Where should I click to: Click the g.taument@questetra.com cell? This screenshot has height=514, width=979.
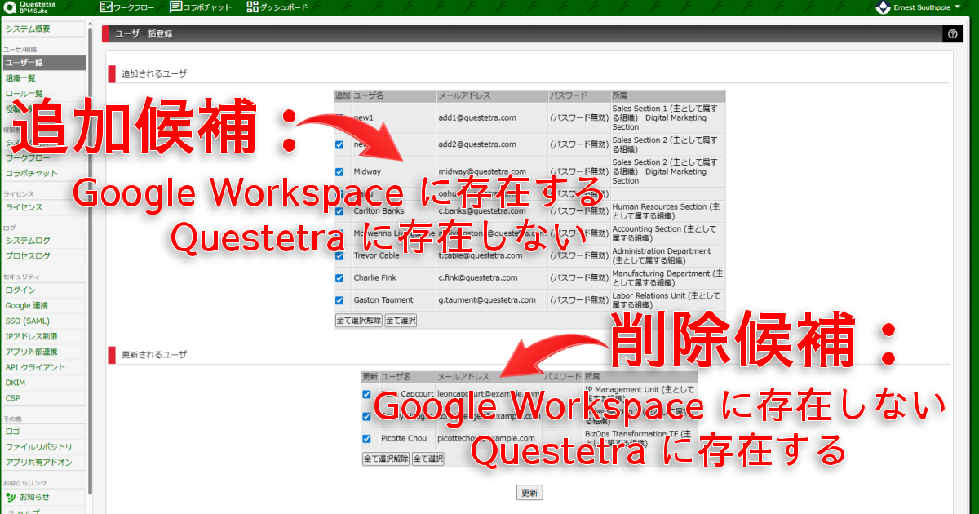point(491,300)
